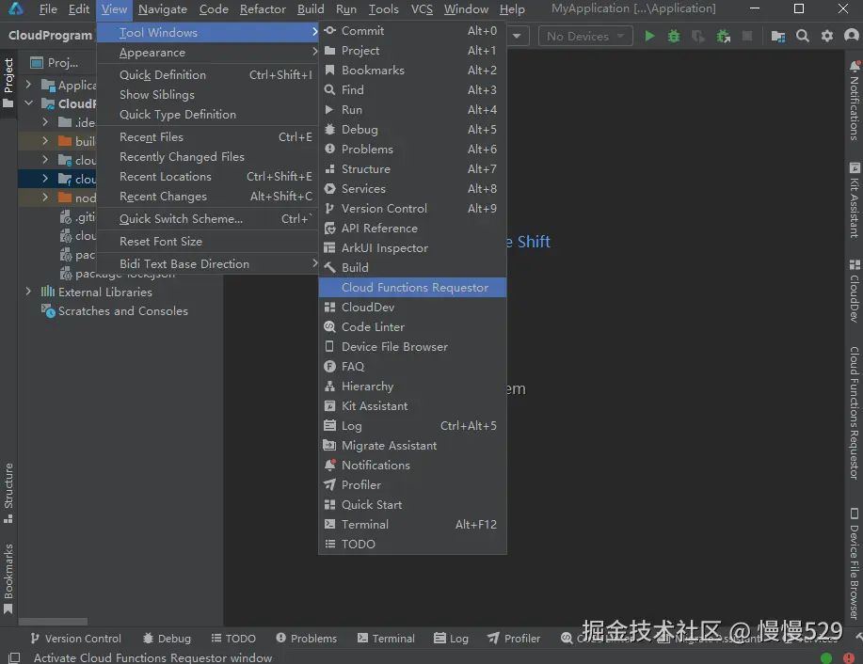Click Quick Definition in View menu
Viewport: 863px width, 664px height.
pos(207,75)
